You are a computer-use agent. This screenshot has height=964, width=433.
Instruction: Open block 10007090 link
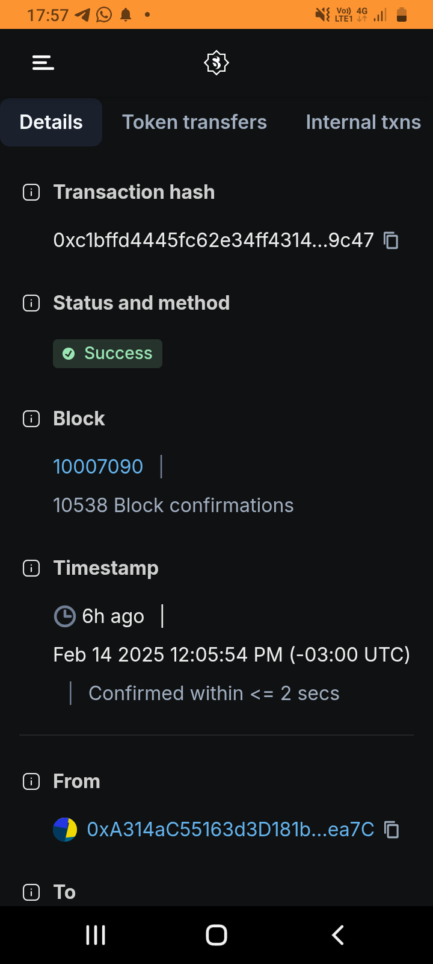pyautogui.click(x=98, y=467)
